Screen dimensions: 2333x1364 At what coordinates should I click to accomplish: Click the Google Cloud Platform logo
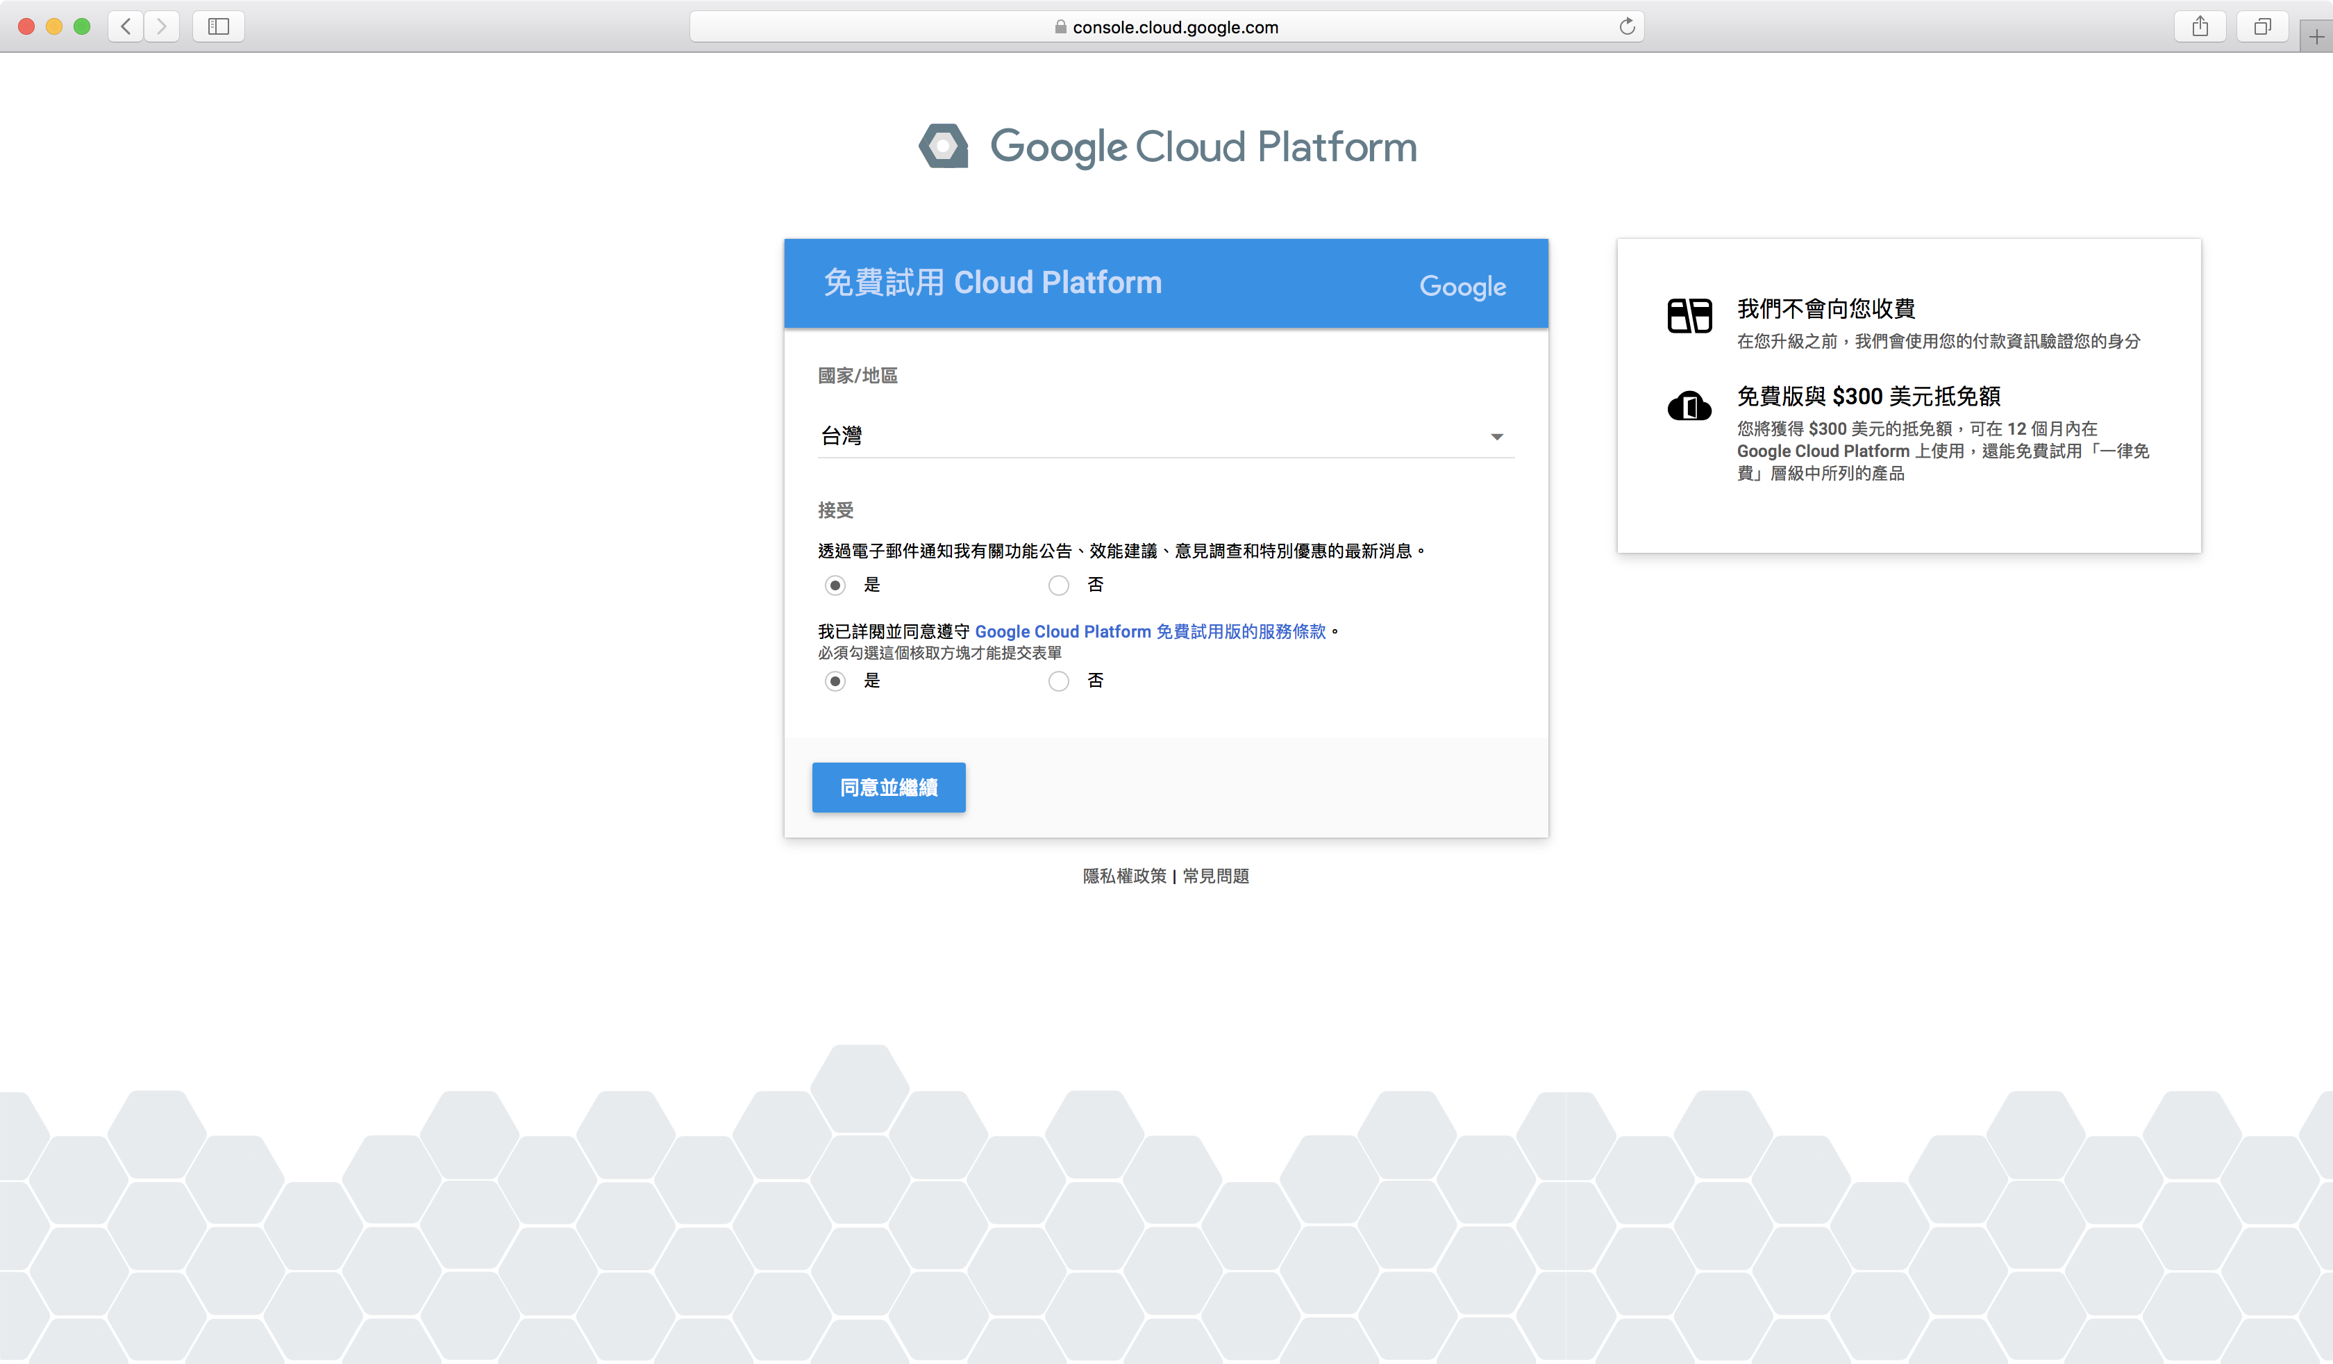click(1166, 145)
